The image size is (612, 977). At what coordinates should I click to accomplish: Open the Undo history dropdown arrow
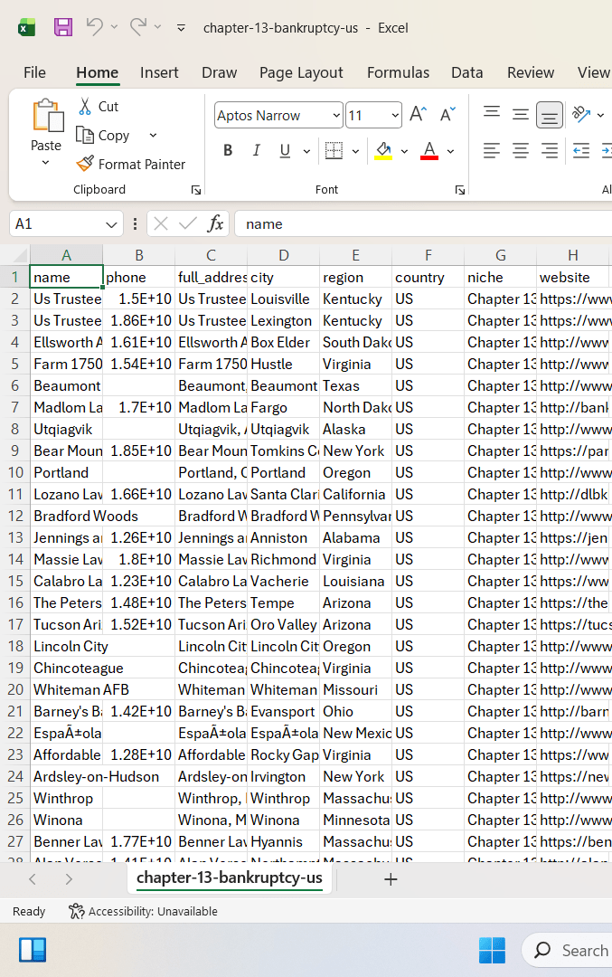pos(114,27)
